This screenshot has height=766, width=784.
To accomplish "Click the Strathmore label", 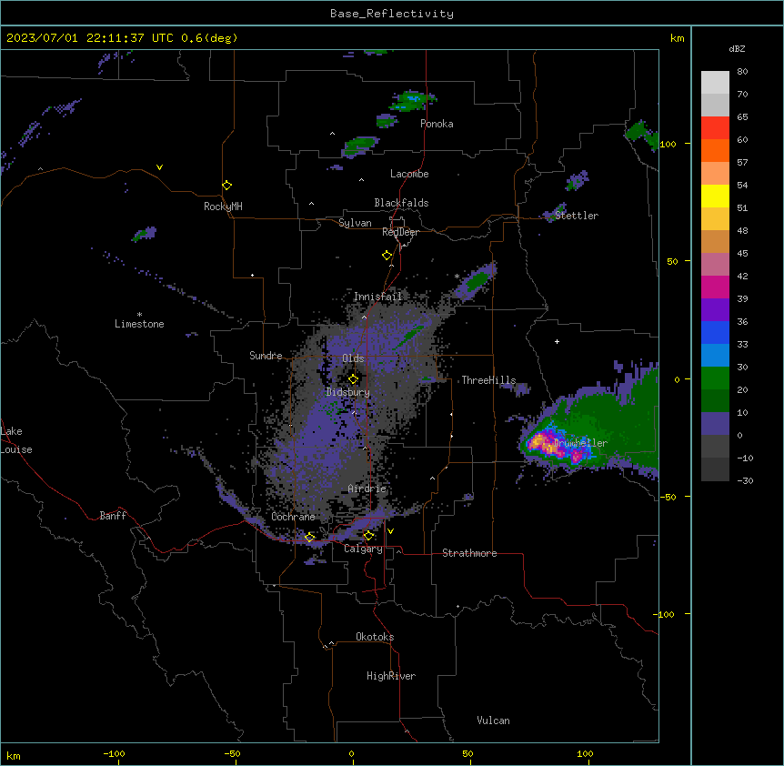I will point(469,553).
